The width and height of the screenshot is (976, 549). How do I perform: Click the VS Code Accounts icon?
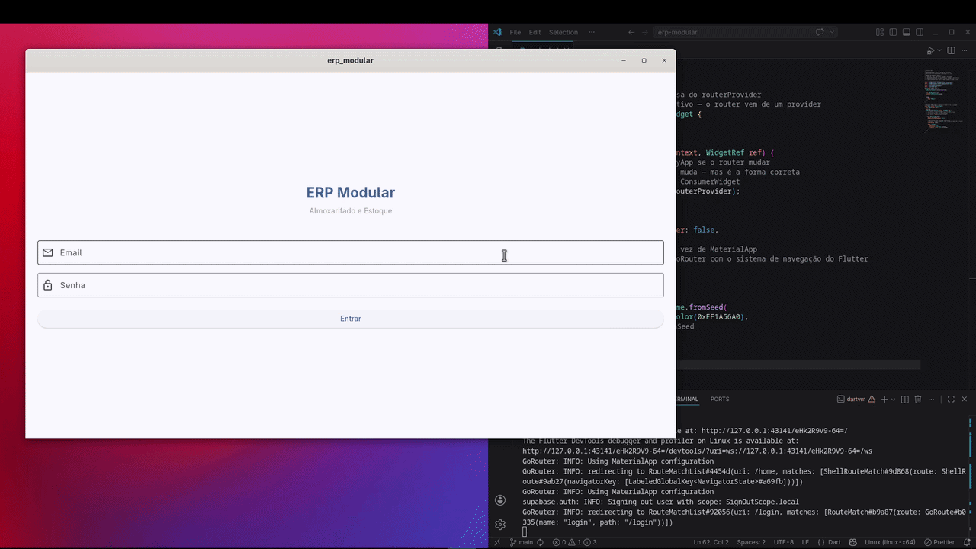(500, 500)
